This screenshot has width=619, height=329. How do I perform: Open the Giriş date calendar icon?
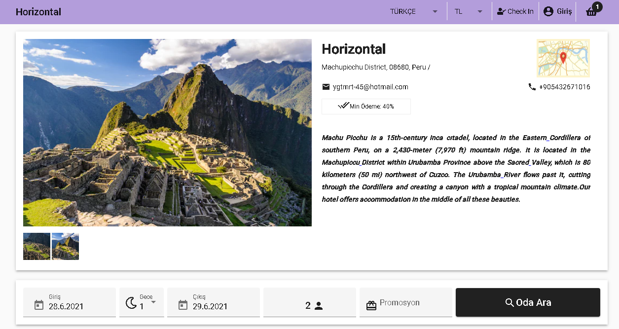(x=39, y=305)
